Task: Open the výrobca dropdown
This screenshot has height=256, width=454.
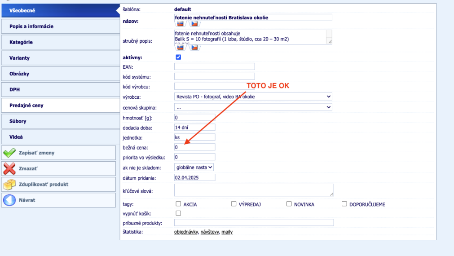Action: coord(253,97)
